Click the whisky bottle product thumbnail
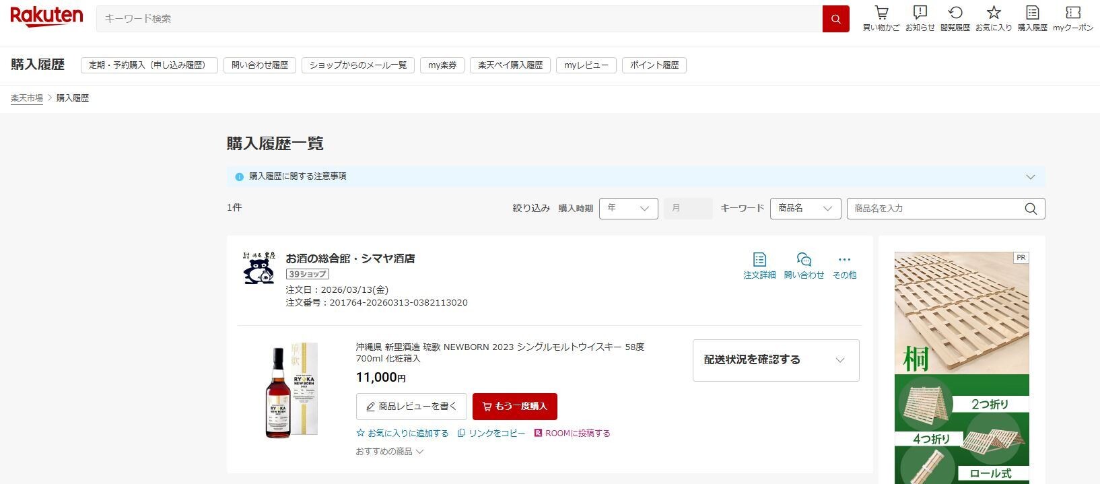The width and height of the screenshot is (1100, 484). tap(291, 391)
